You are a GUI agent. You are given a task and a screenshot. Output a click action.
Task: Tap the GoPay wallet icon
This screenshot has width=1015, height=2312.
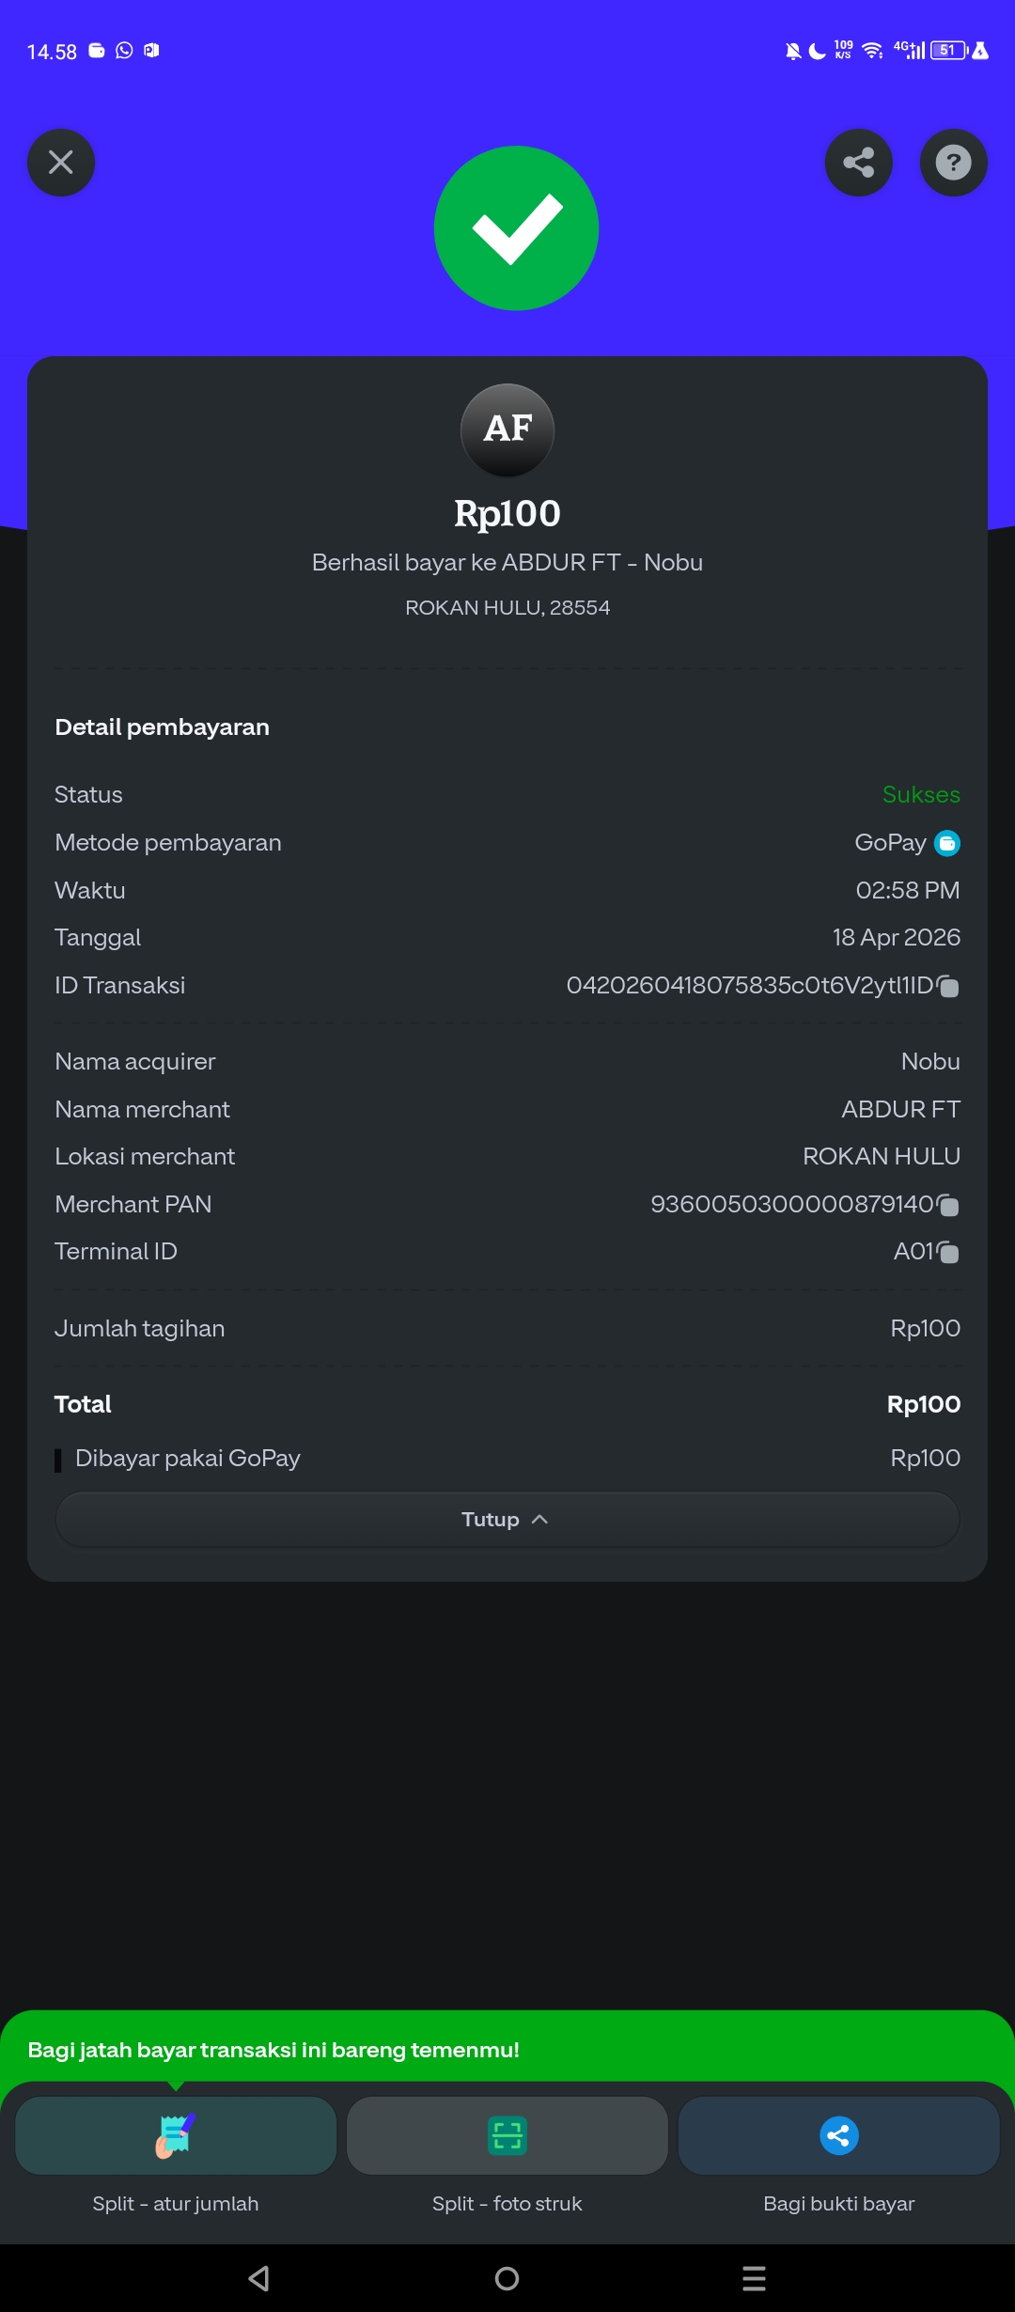coord(947,843)
